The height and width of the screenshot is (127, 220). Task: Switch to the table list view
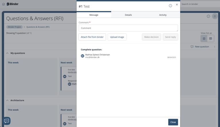211,39
